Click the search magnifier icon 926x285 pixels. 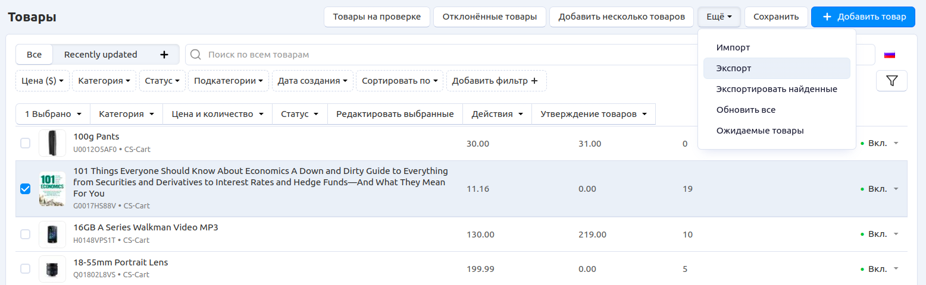(195, 55)
